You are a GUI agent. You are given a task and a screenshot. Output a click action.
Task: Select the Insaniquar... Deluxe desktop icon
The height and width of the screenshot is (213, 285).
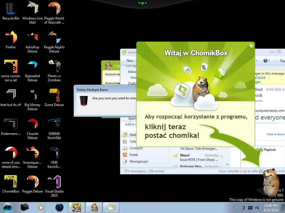tap(32, 157)
